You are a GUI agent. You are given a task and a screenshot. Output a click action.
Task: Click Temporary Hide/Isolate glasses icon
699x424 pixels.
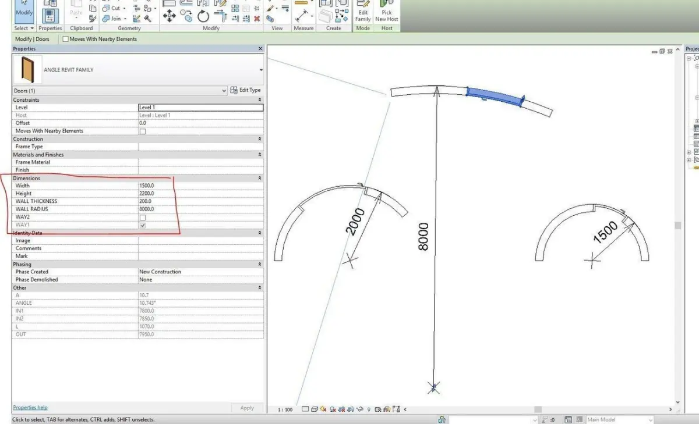click(360, 409)
